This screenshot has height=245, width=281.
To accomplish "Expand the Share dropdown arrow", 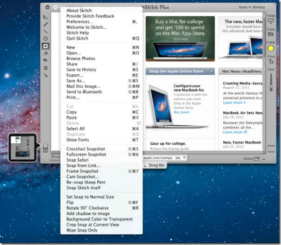I will (264, 159).
